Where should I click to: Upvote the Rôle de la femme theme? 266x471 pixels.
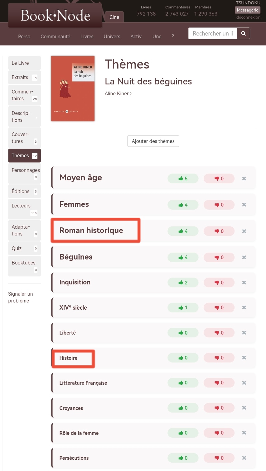(183, 433)
